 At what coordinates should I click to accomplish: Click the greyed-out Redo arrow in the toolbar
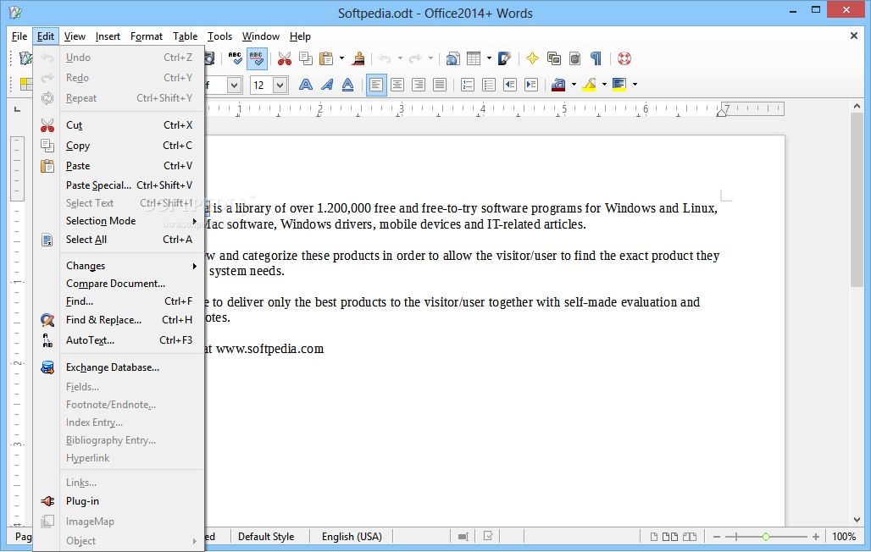pyautogui.click(x=415, y=58)
